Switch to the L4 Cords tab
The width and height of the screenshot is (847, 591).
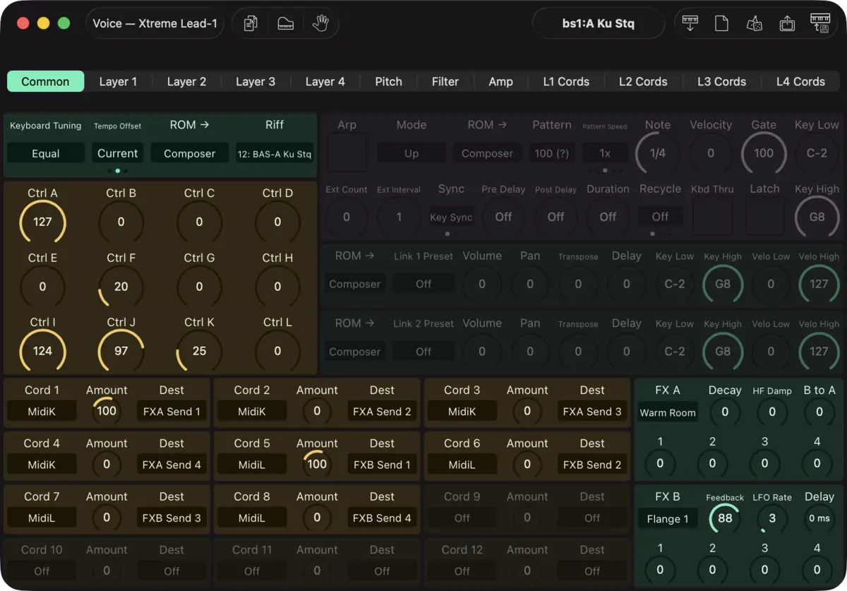(800, 81)
